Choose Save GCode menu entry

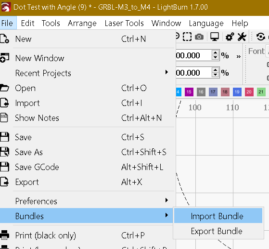88,167
